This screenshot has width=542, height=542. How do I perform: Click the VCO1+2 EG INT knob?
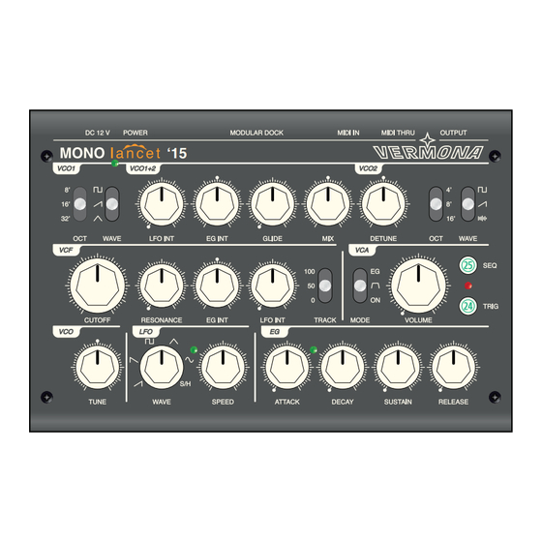pos(217,204)
